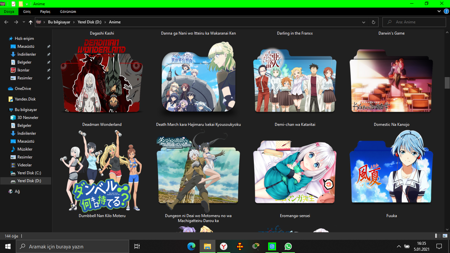The height and width of the screenshot is (253, 450).
Task: Open the Properties quick access icon
Action: tap(14, 4)
